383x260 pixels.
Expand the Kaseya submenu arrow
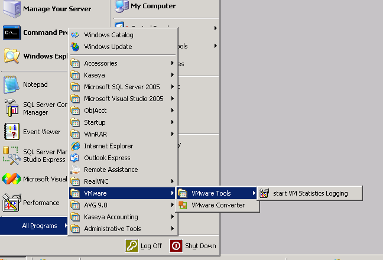[x=173, y=74]
